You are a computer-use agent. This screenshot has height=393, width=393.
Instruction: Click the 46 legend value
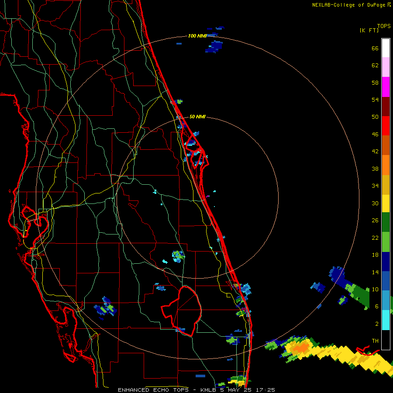pyautogui.click(x=375, y=134)
